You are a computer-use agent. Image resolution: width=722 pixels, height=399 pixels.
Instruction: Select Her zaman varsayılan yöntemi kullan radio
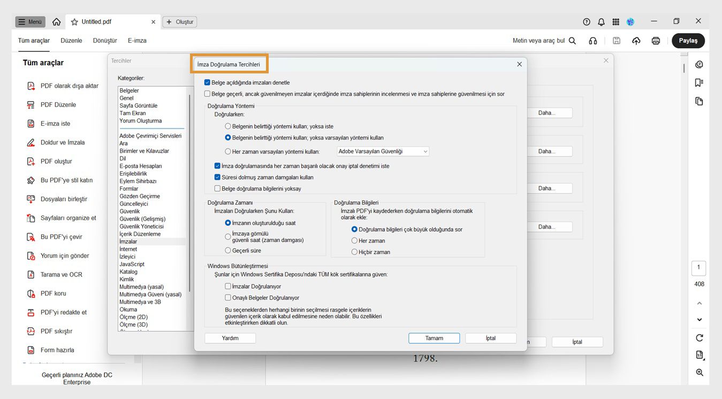coord(228,152)
